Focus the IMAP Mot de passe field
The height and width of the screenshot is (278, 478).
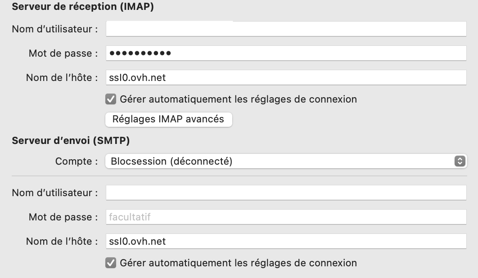click(286, 54)
